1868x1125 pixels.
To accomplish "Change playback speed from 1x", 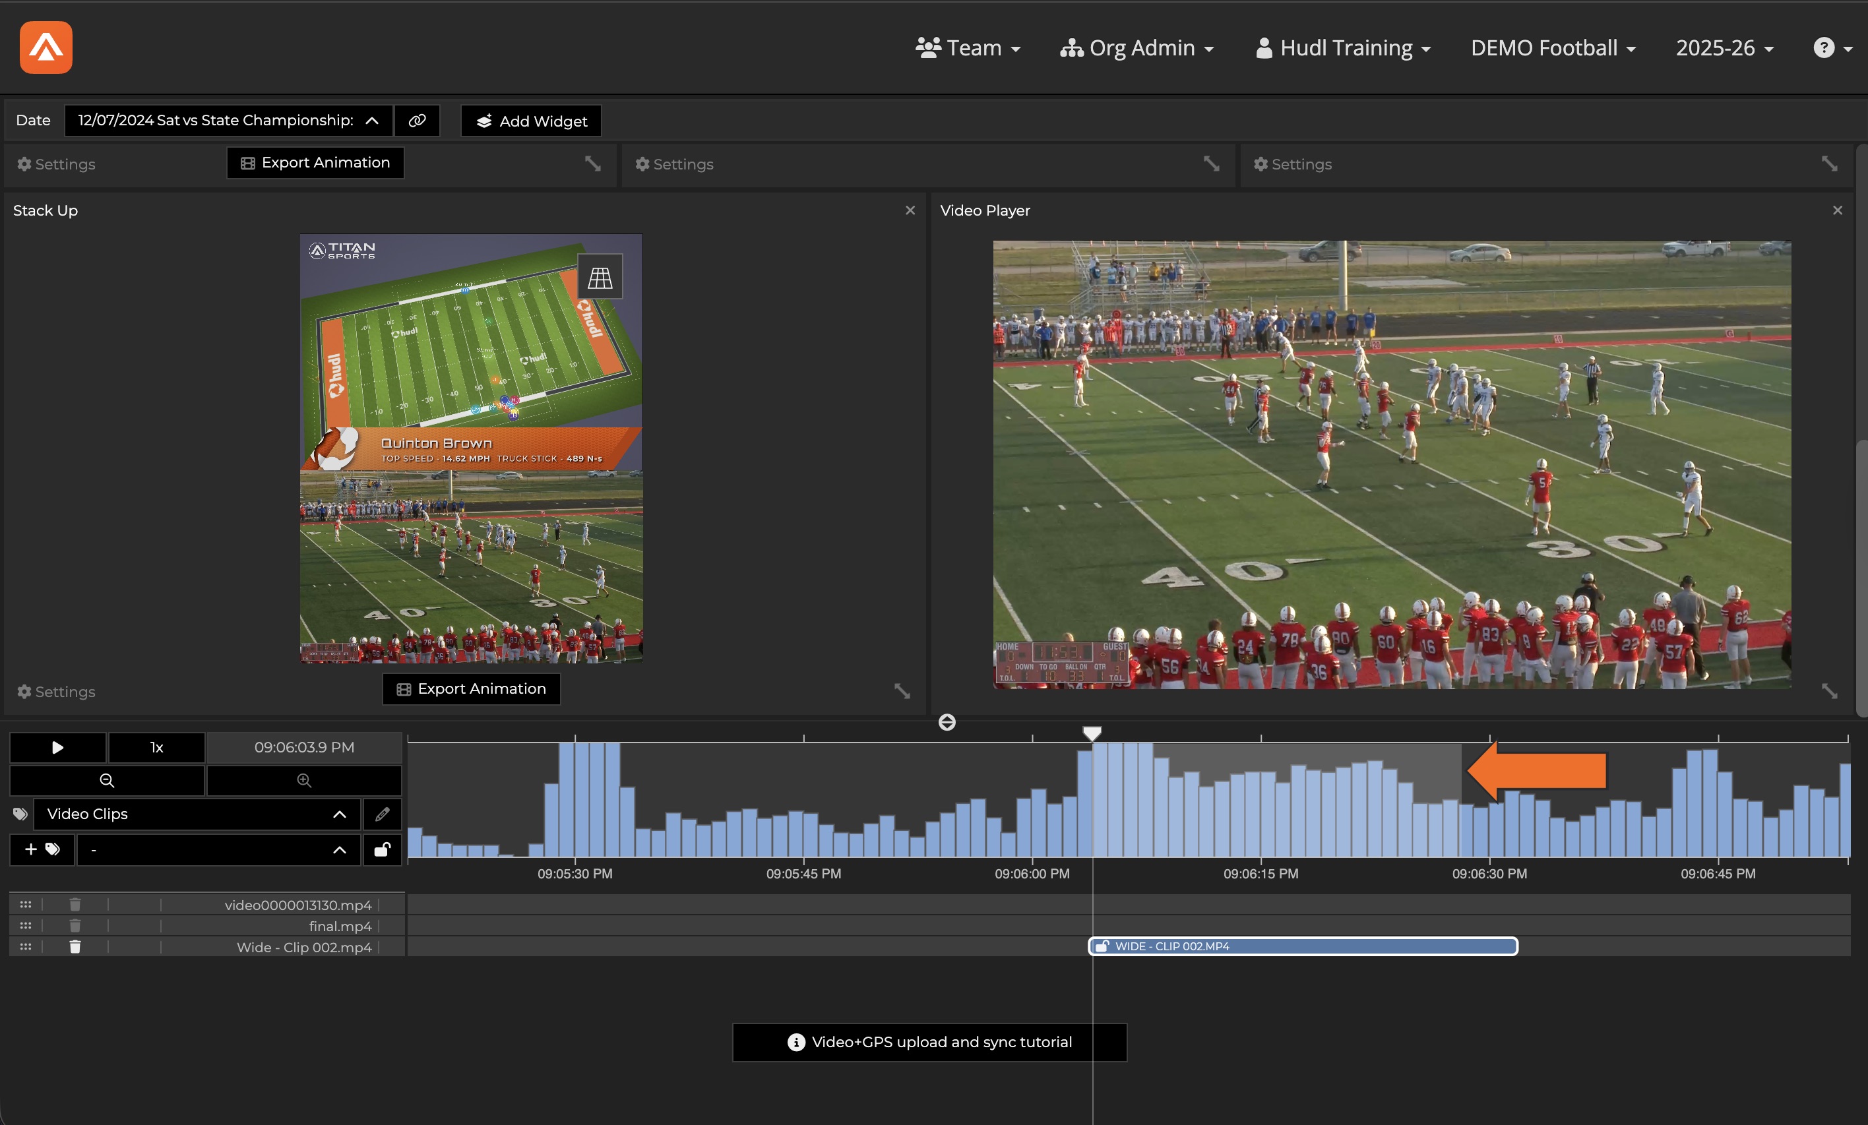I will click(x=157, y=748).
